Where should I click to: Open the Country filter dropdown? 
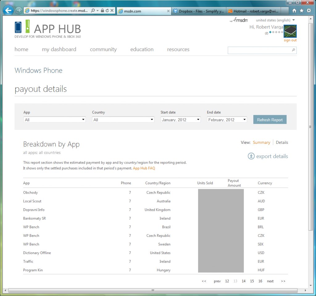pyautogui.click(x=123, y=119)
